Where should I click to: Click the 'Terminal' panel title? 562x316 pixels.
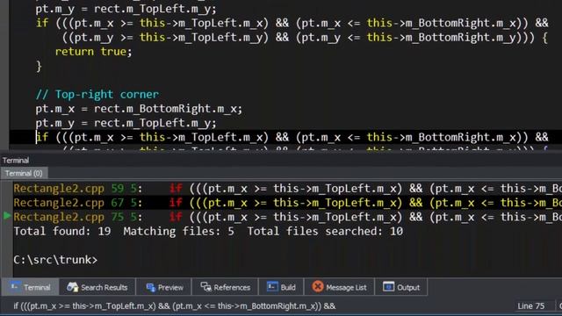16,160
